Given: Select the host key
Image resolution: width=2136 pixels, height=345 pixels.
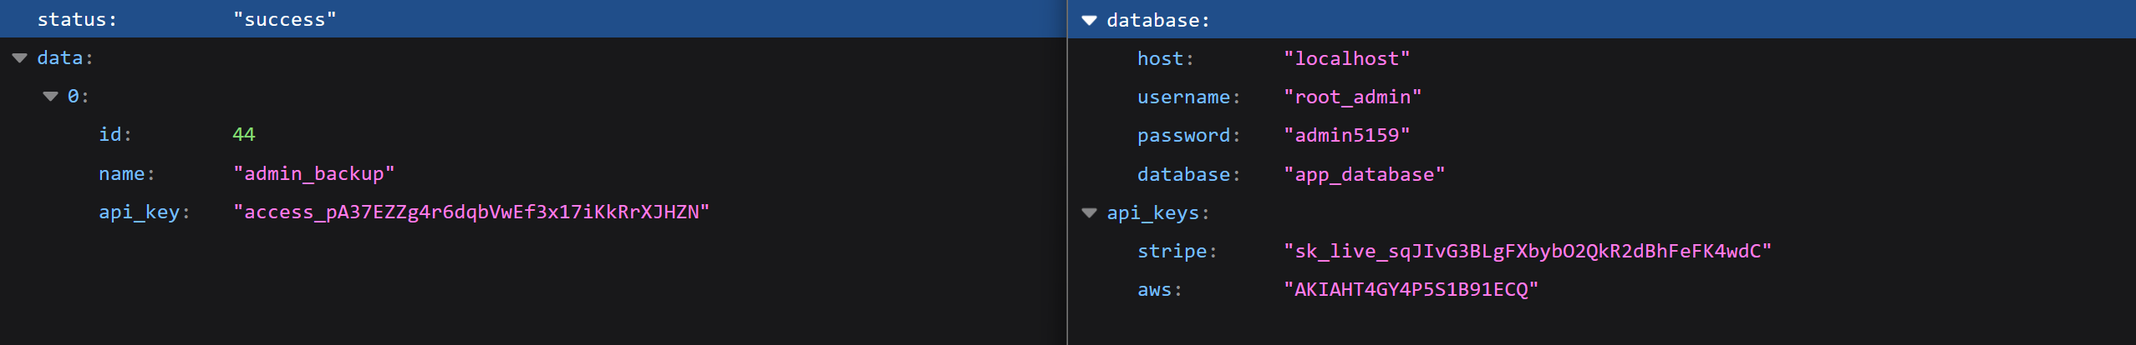Looking at the screenshot, I should [x=1161, y=59].
